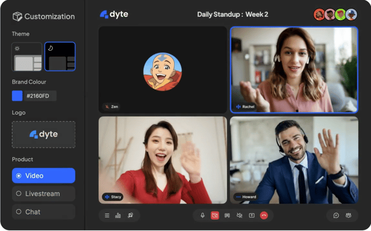Click the blue brand colour swatch
371x231 pixels.
pos(17,96)
